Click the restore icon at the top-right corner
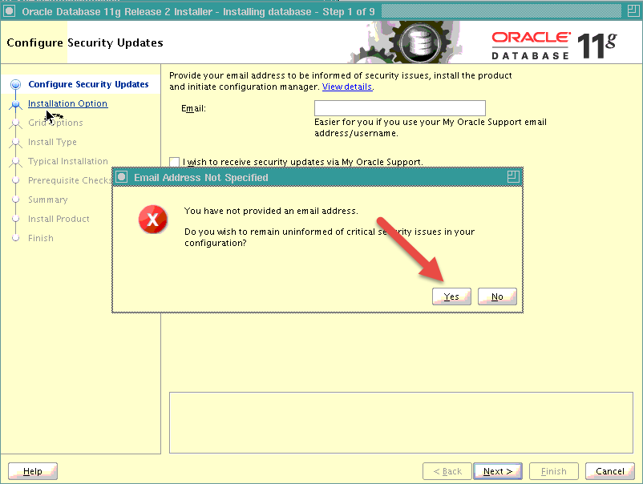Screen dimensions: 643x484 coord(633,11)
